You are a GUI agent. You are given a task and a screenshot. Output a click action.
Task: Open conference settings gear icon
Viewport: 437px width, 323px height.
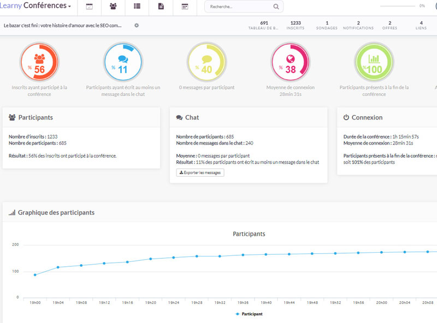pyautogui.click(x=137, y=25)
